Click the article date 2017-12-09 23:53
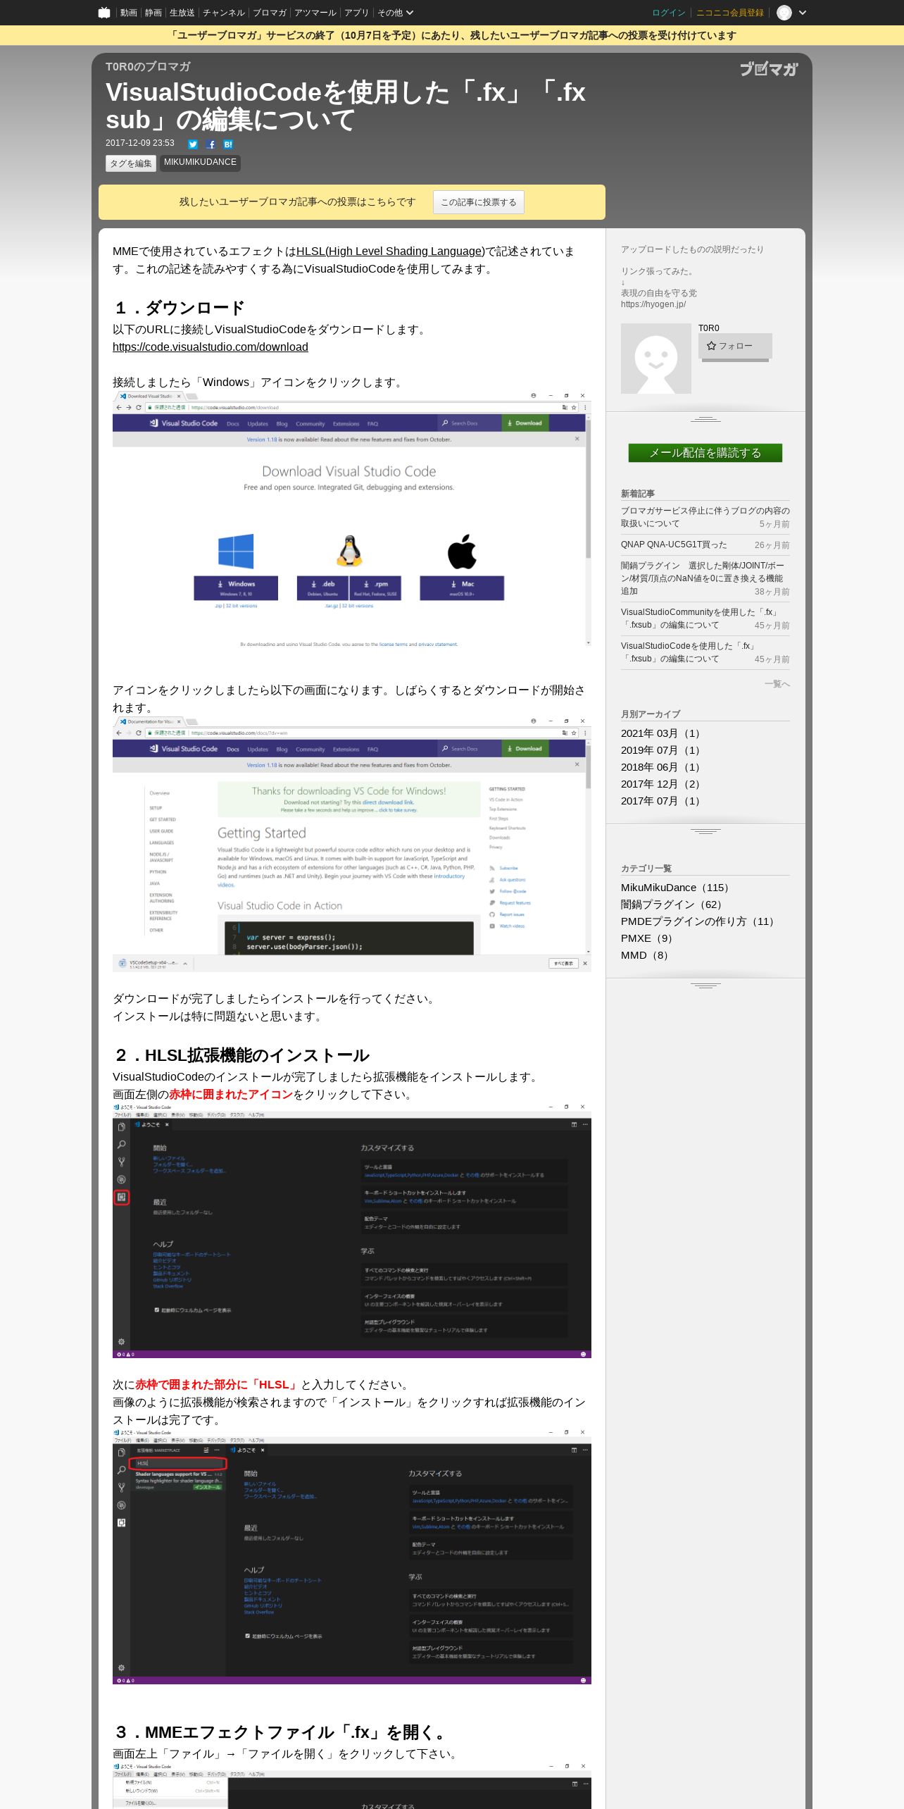Viewport: 904px width, 1809px height. coord(140,143)
